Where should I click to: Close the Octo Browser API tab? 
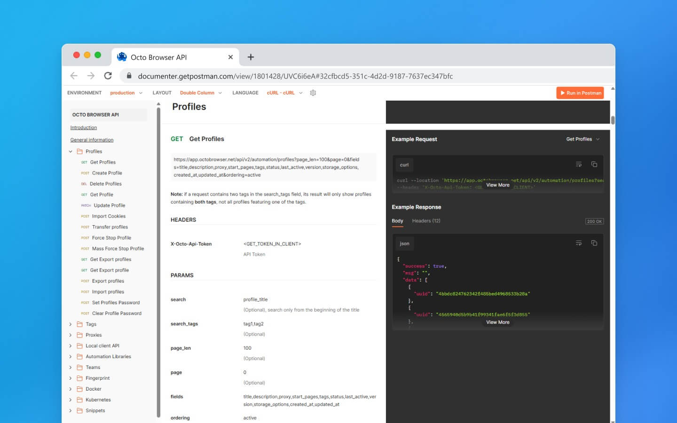(230, 57)
